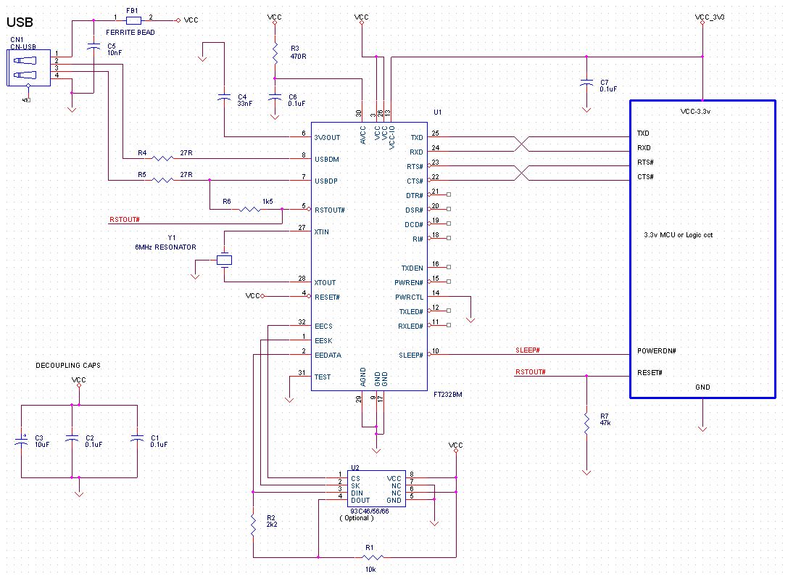
Task: Click the DTR# pin label
Action: tap(415, 195)
